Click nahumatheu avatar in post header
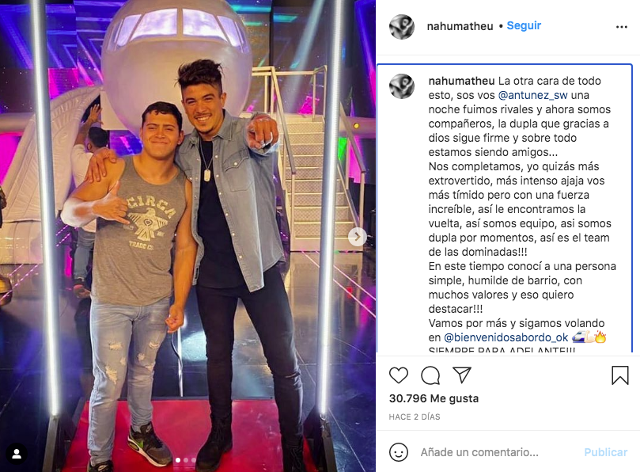640x472 pixels. tap(402, 27)
